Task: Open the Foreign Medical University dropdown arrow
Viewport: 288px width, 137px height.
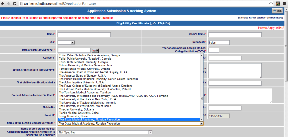Action: (201, 123)
